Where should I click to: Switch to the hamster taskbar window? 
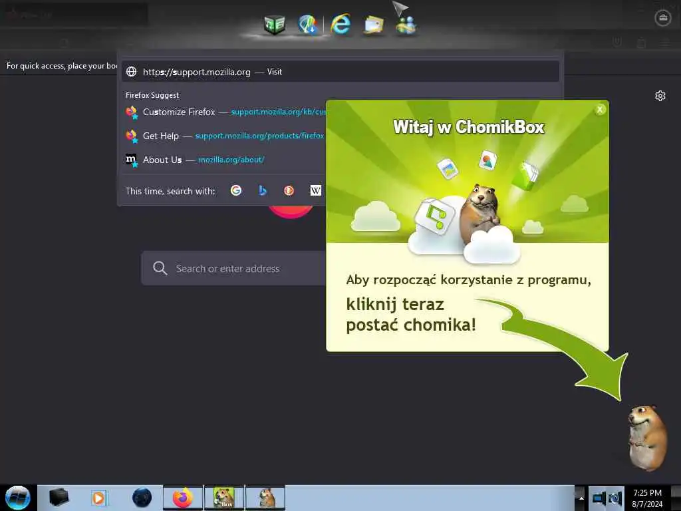point(265,498)
